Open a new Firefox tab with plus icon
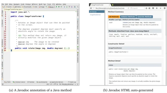 point(113,5)
